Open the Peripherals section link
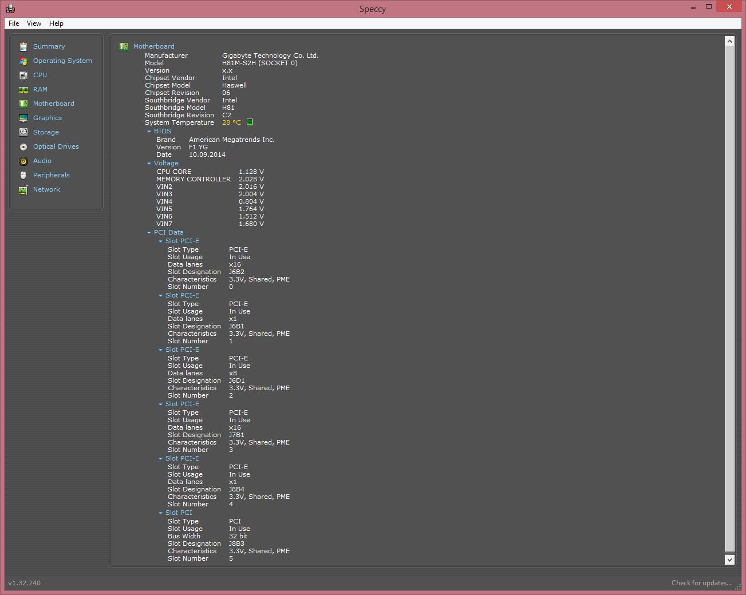Screen dimensions: 746x595 pyautogui.click(x=52, y=175)
